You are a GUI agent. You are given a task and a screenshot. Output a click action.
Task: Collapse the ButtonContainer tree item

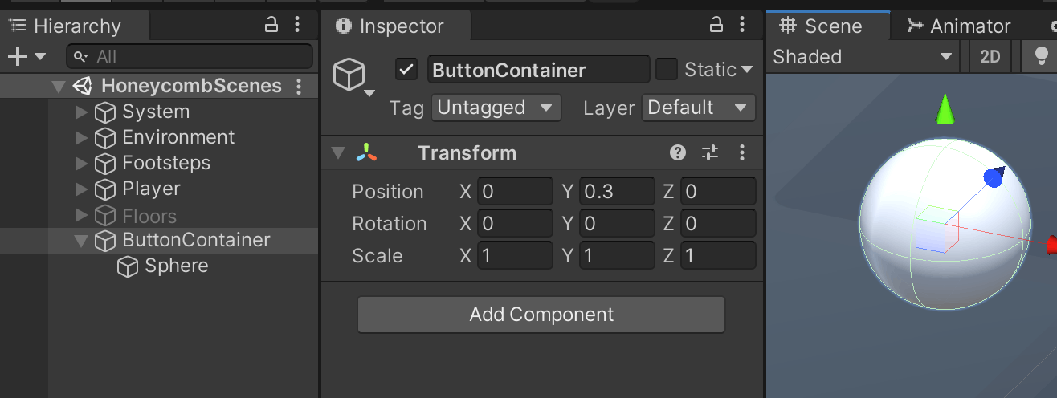click(x=81, y=240)
